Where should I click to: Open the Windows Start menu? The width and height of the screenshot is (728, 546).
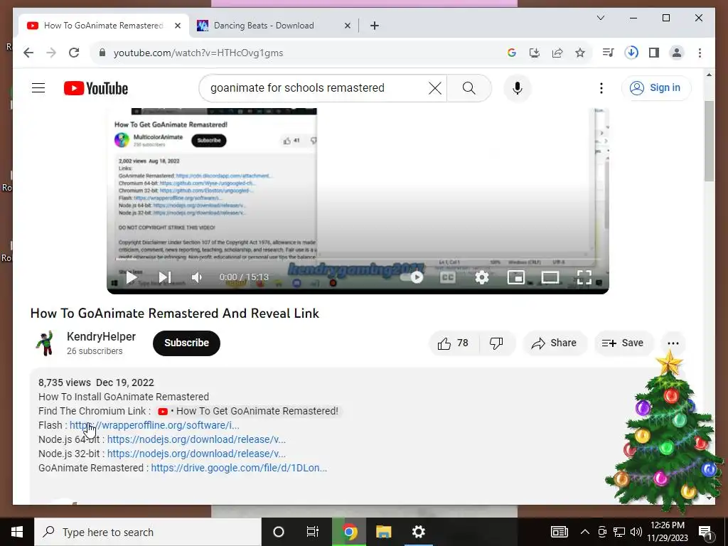pos(17,532)
